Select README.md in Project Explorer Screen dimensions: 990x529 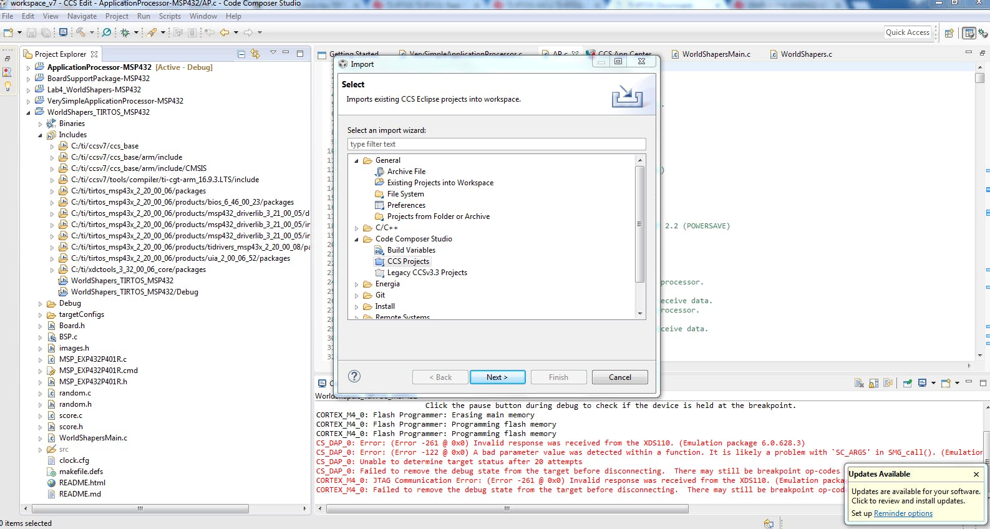coord(80,494)
